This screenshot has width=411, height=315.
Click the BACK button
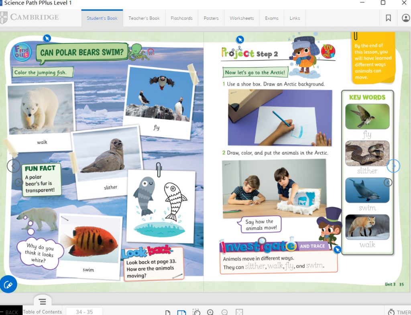point(11,312)
